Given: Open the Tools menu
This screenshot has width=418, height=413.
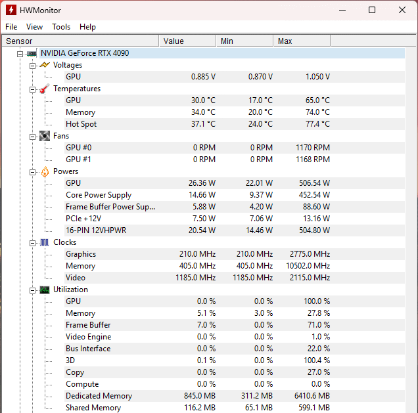Looking at the screenshot, I should pos(61,27).
